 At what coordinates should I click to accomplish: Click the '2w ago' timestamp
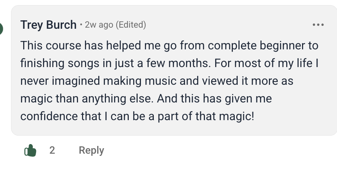(99, 25)
